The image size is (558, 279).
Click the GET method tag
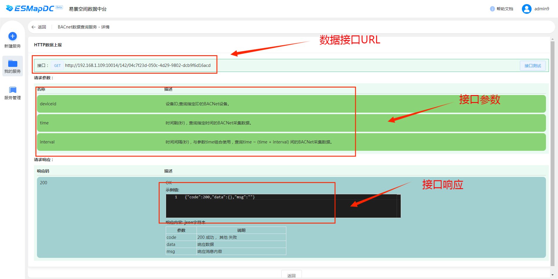click(x=57, y=65)
